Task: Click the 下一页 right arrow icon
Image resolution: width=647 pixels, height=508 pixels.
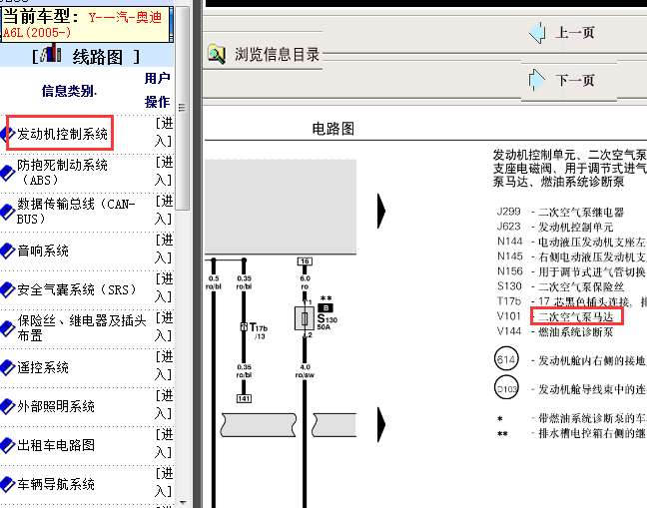Action: tap(537, 80)
